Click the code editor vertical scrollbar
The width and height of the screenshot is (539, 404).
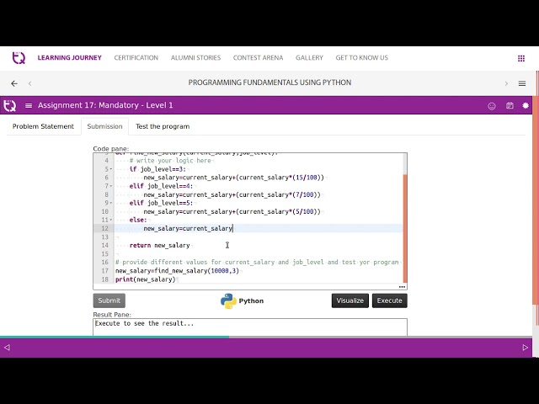click(x=405, y=219)
